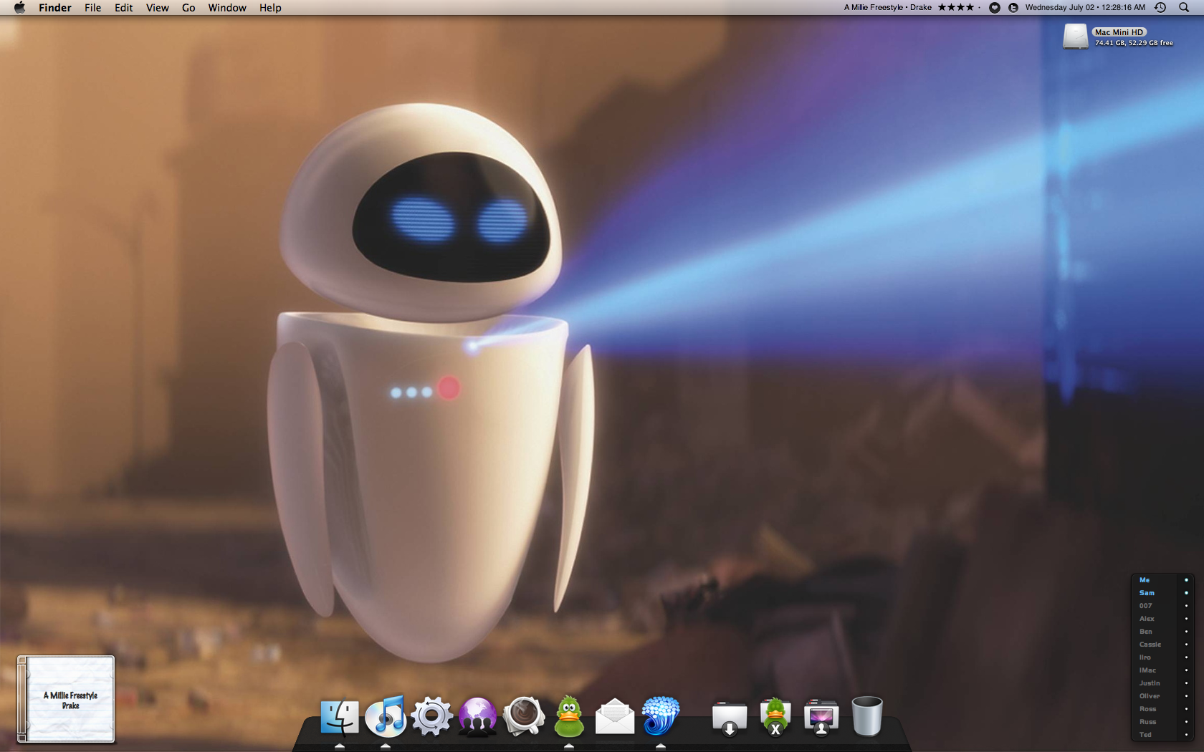Click the date and time in menu bar
The width and height of the screenshot is (1204, 752).
[x=1085, y=7]
